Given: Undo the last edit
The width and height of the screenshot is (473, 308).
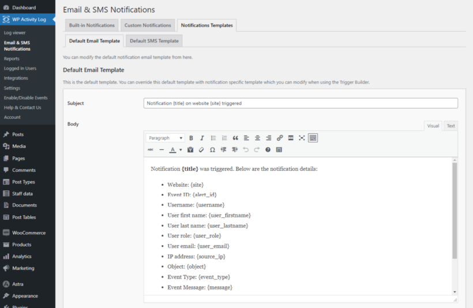Looking at the screenshot, I should click(246, 149).
